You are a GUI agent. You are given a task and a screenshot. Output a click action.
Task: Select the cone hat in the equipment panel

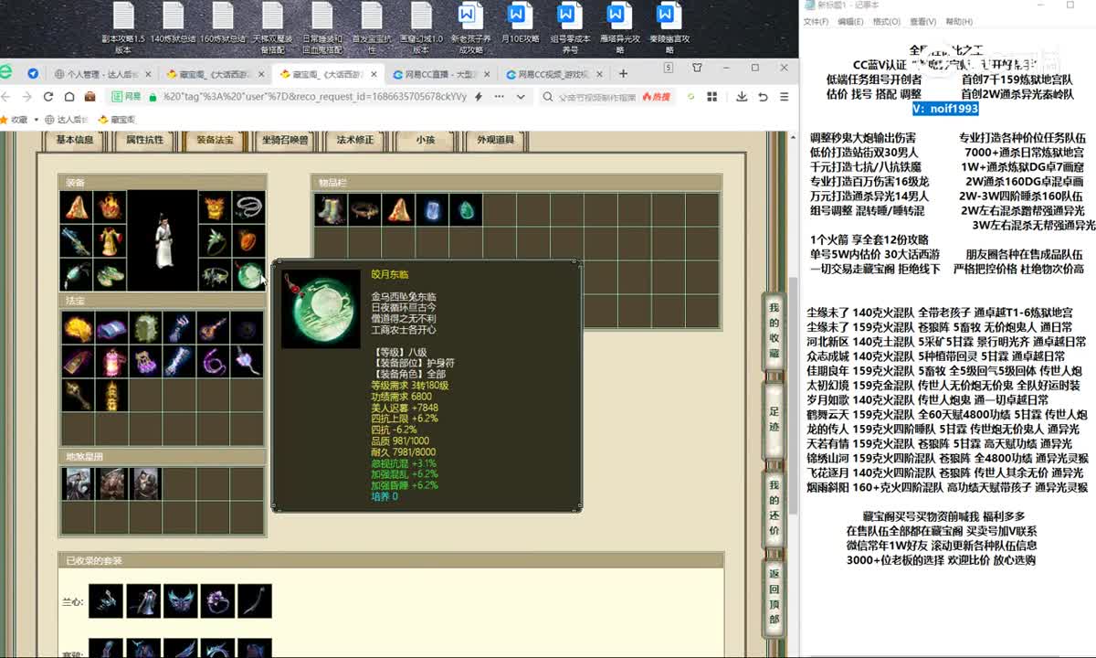coord(75,208)
